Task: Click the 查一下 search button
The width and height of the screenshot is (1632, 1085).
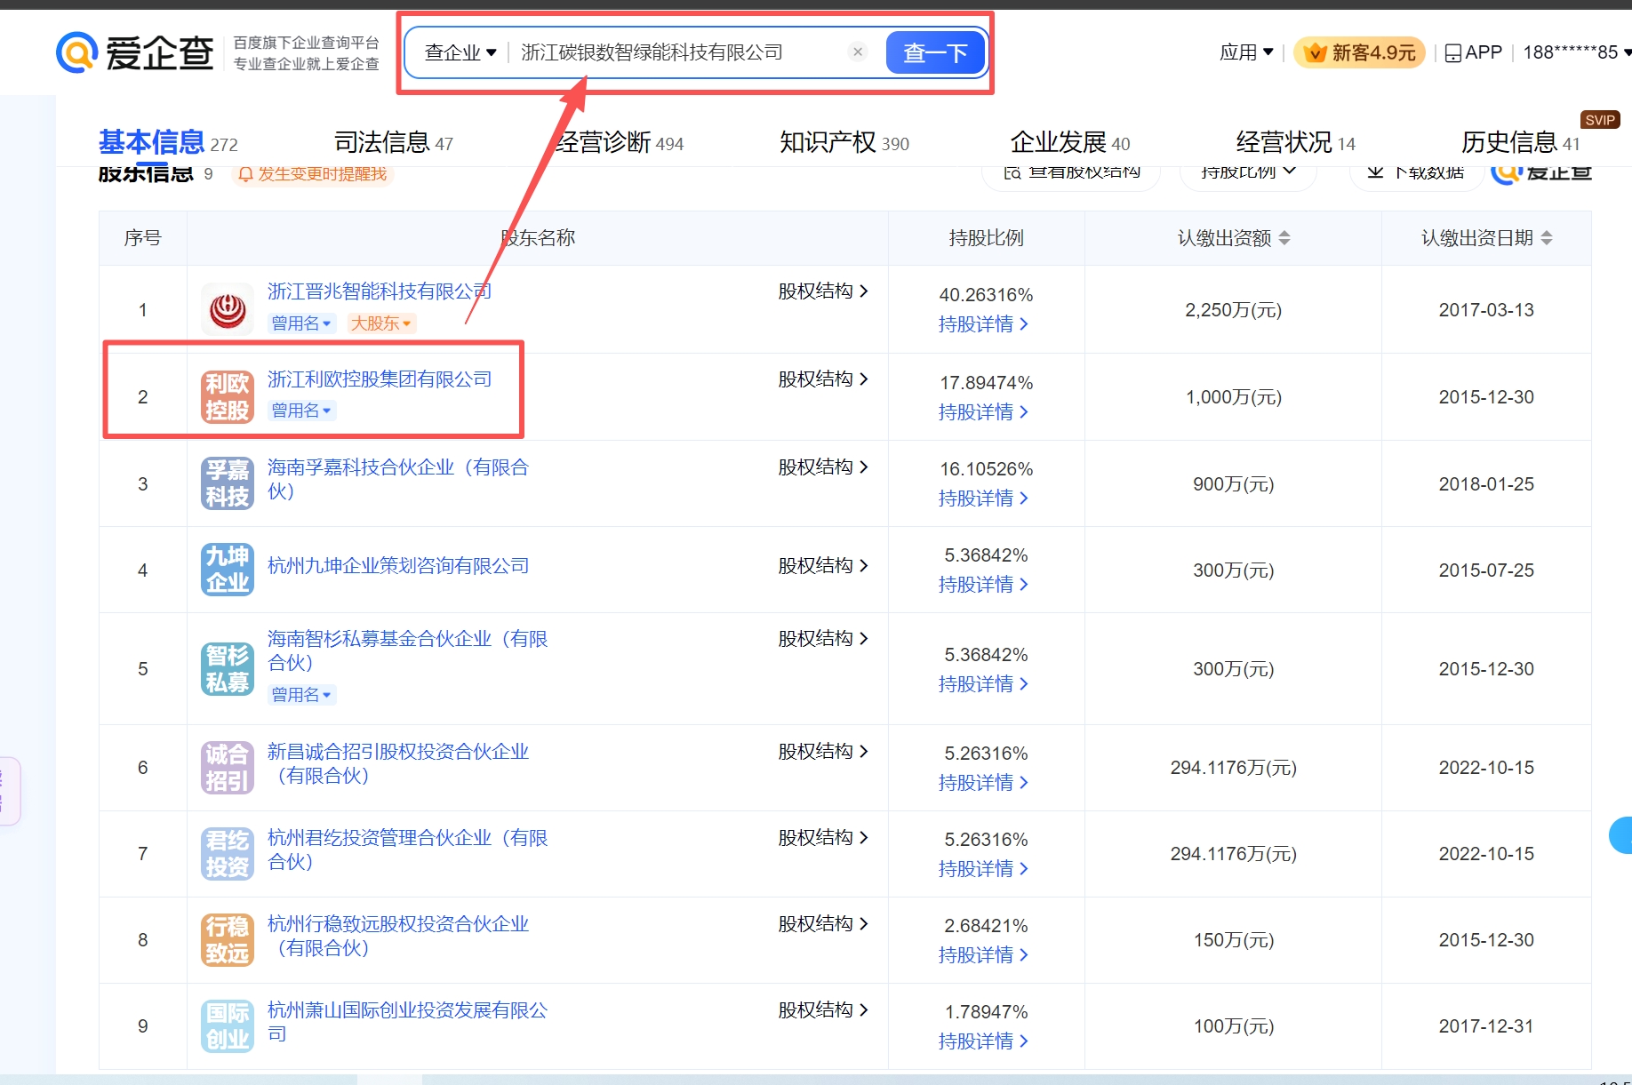Action: [935, 52]
